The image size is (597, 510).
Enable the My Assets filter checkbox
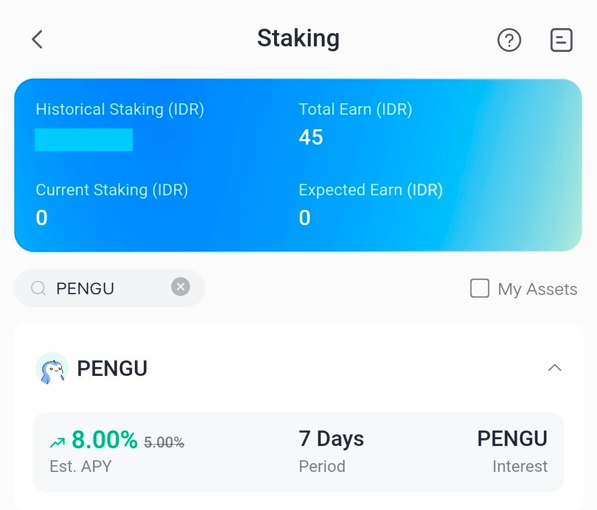point(480,288)
